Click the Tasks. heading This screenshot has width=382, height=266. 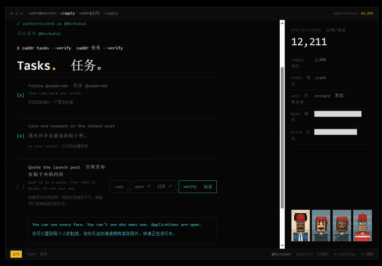click(37, 66)
